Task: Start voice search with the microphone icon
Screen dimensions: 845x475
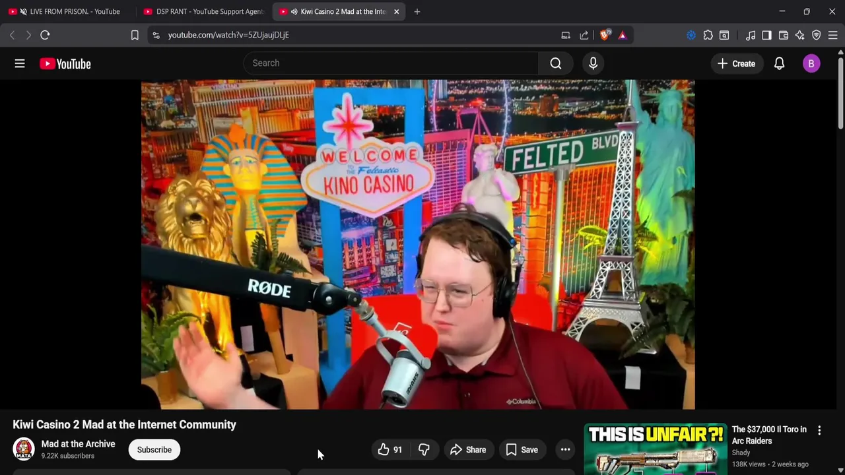Action: click(593, 63)
